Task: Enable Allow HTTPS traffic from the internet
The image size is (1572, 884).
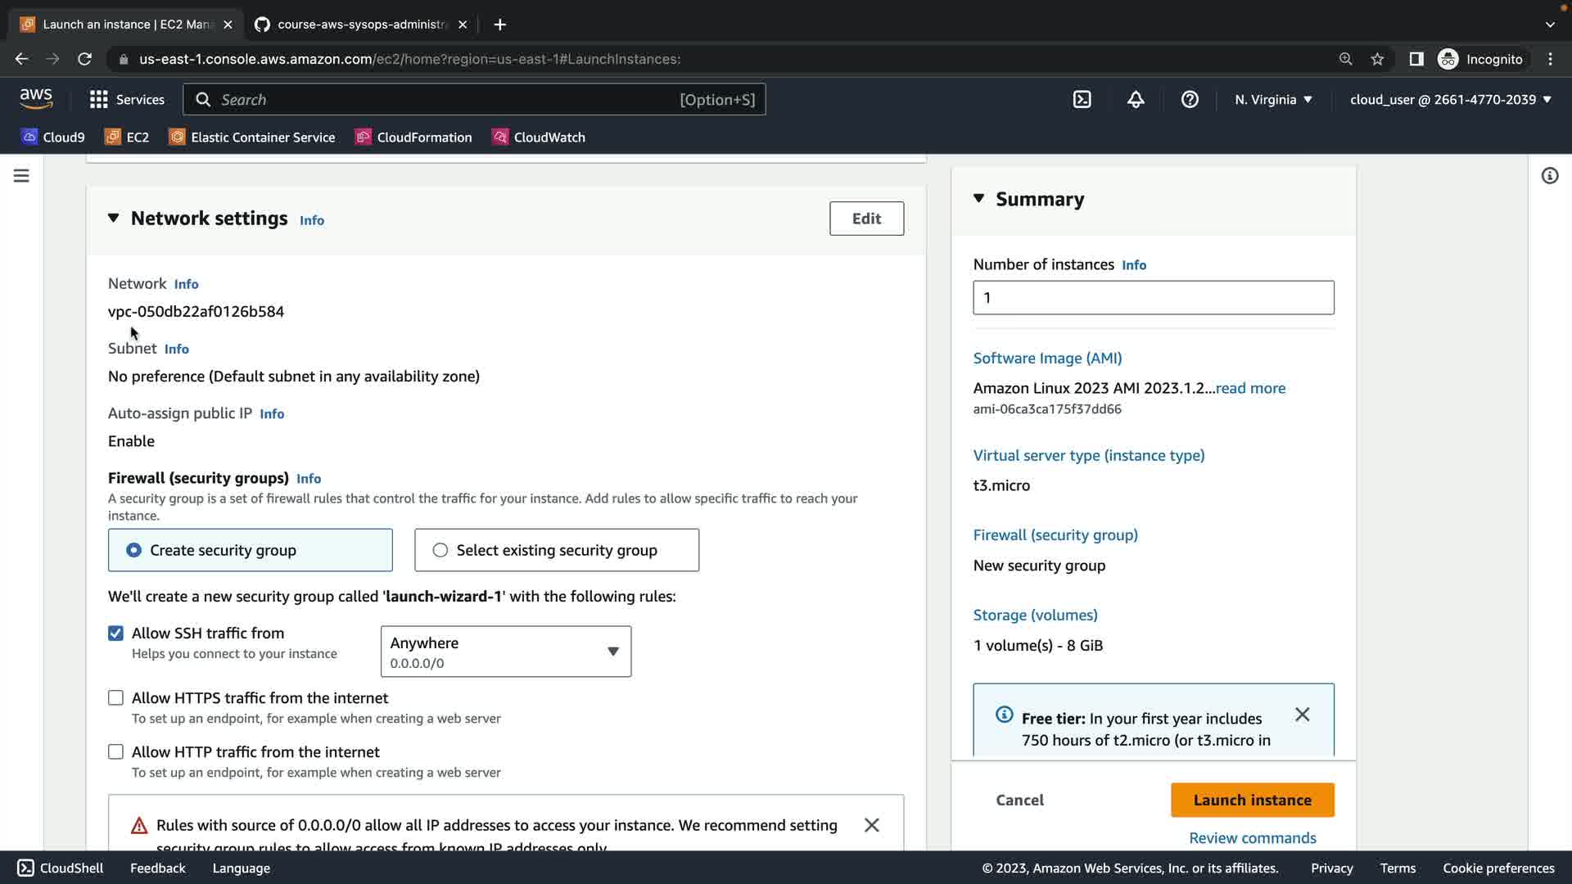Action: tap(115, 698)
